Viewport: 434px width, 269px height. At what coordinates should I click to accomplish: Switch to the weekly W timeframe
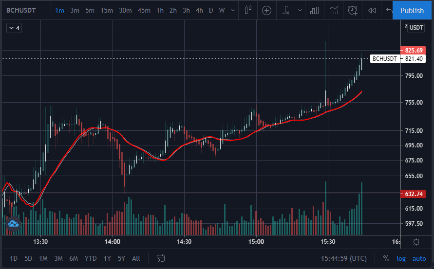point(222,11)
